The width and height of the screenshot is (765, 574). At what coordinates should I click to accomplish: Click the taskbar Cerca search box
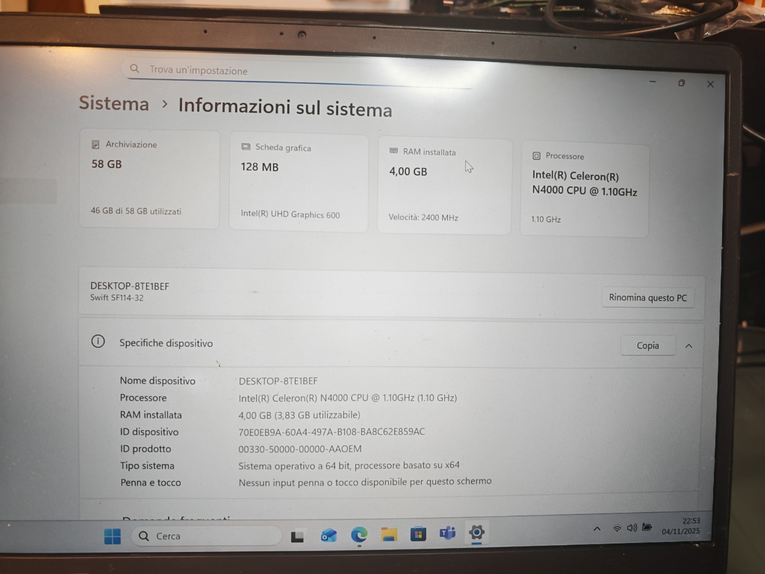tap(207, 536)
